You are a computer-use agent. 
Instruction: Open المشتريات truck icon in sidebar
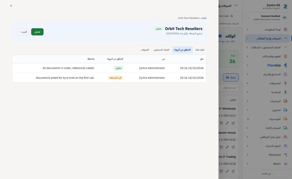[285, 101]
